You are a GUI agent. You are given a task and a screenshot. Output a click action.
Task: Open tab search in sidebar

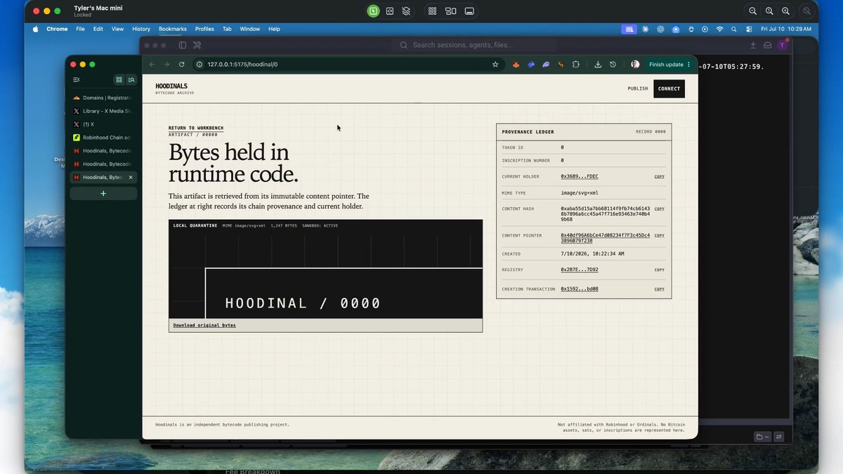(131, 79)
